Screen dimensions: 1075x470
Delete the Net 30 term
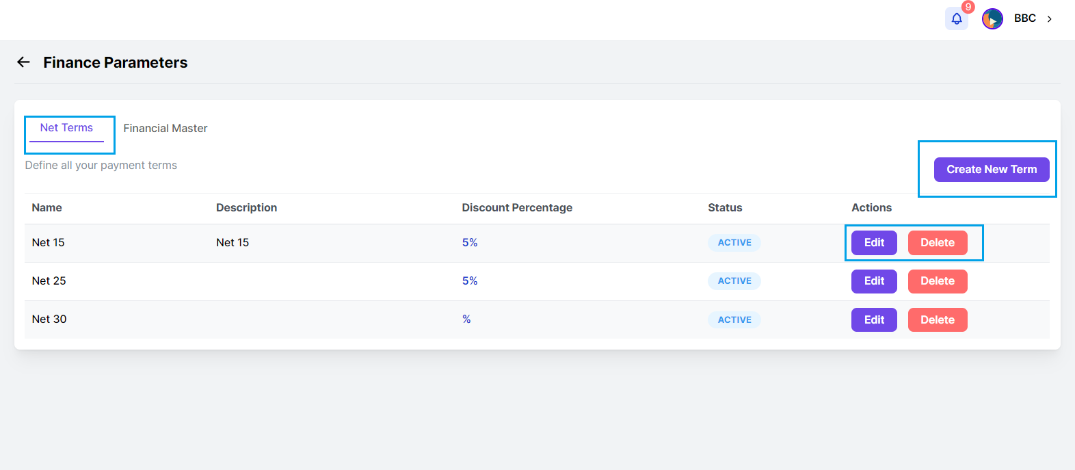pyautogui.click(x=938, y=319)
